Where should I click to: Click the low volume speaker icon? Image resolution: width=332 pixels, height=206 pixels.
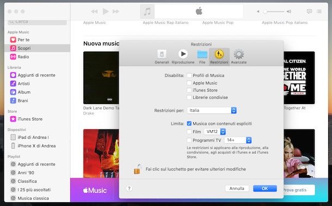(258, 11)
